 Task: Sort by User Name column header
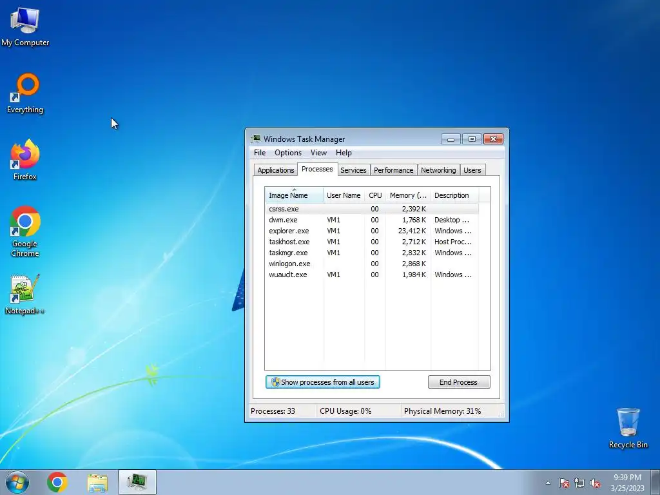coord(344,195)
